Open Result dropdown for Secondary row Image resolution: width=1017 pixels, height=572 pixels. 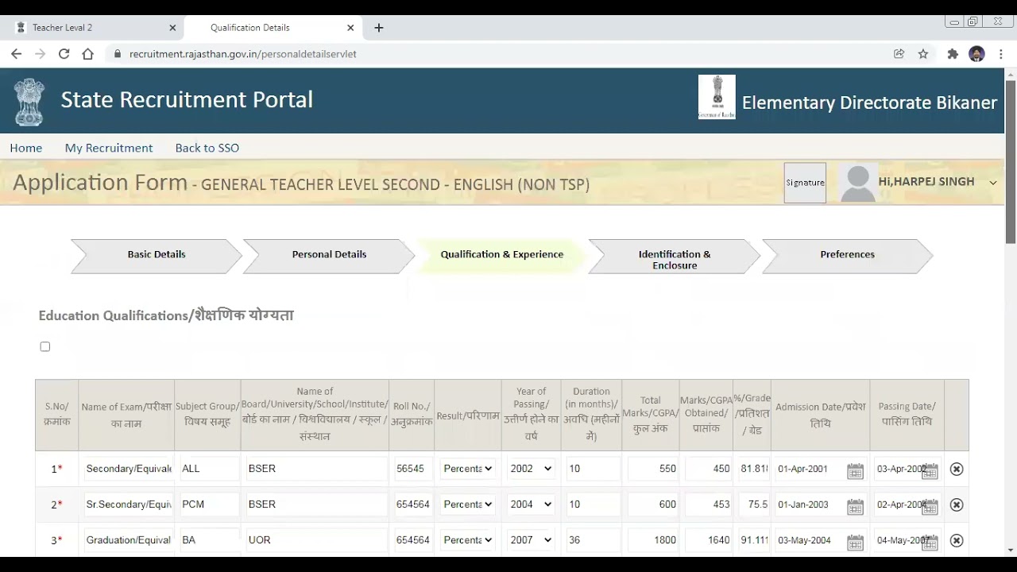(x=468, y=469)
